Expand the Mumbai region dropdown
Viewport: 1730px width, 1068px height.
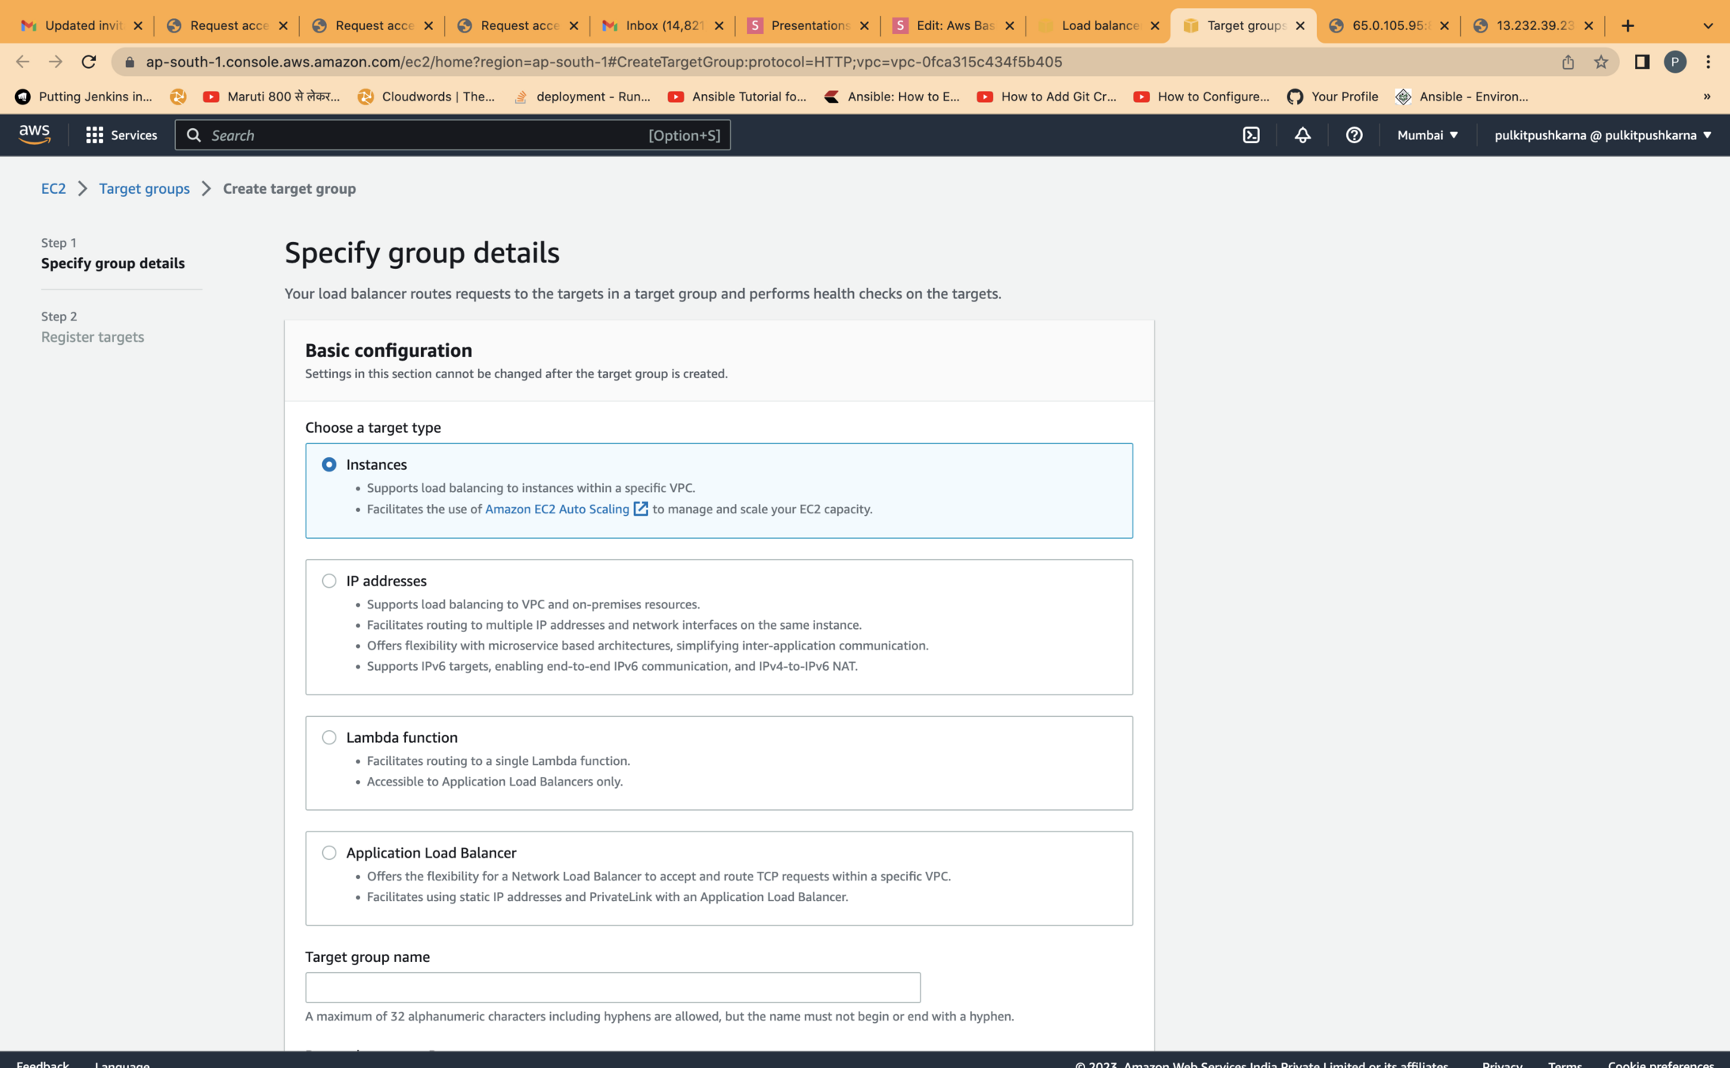coord(1427,135)
